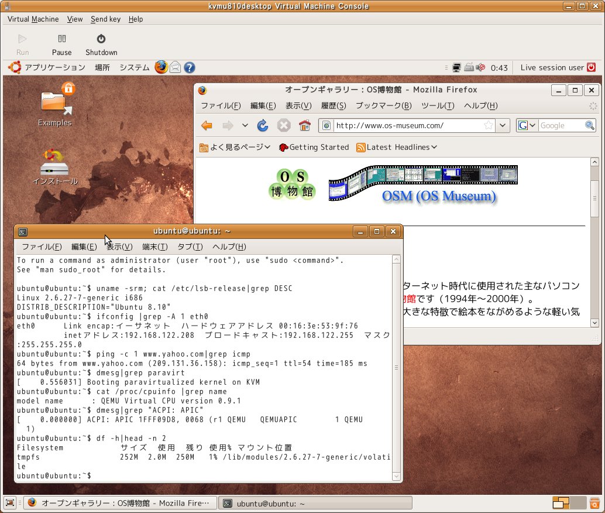Open the システム menu
This screenshot has height=513, width=605.
(134, 67)
